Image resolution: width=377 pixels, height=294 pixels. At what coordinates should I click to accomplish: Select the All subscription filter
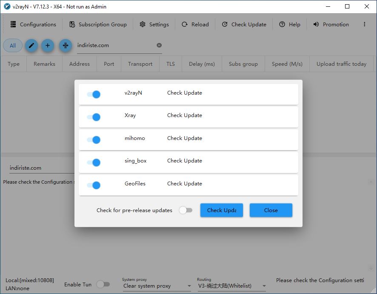[x=13, y=45]
